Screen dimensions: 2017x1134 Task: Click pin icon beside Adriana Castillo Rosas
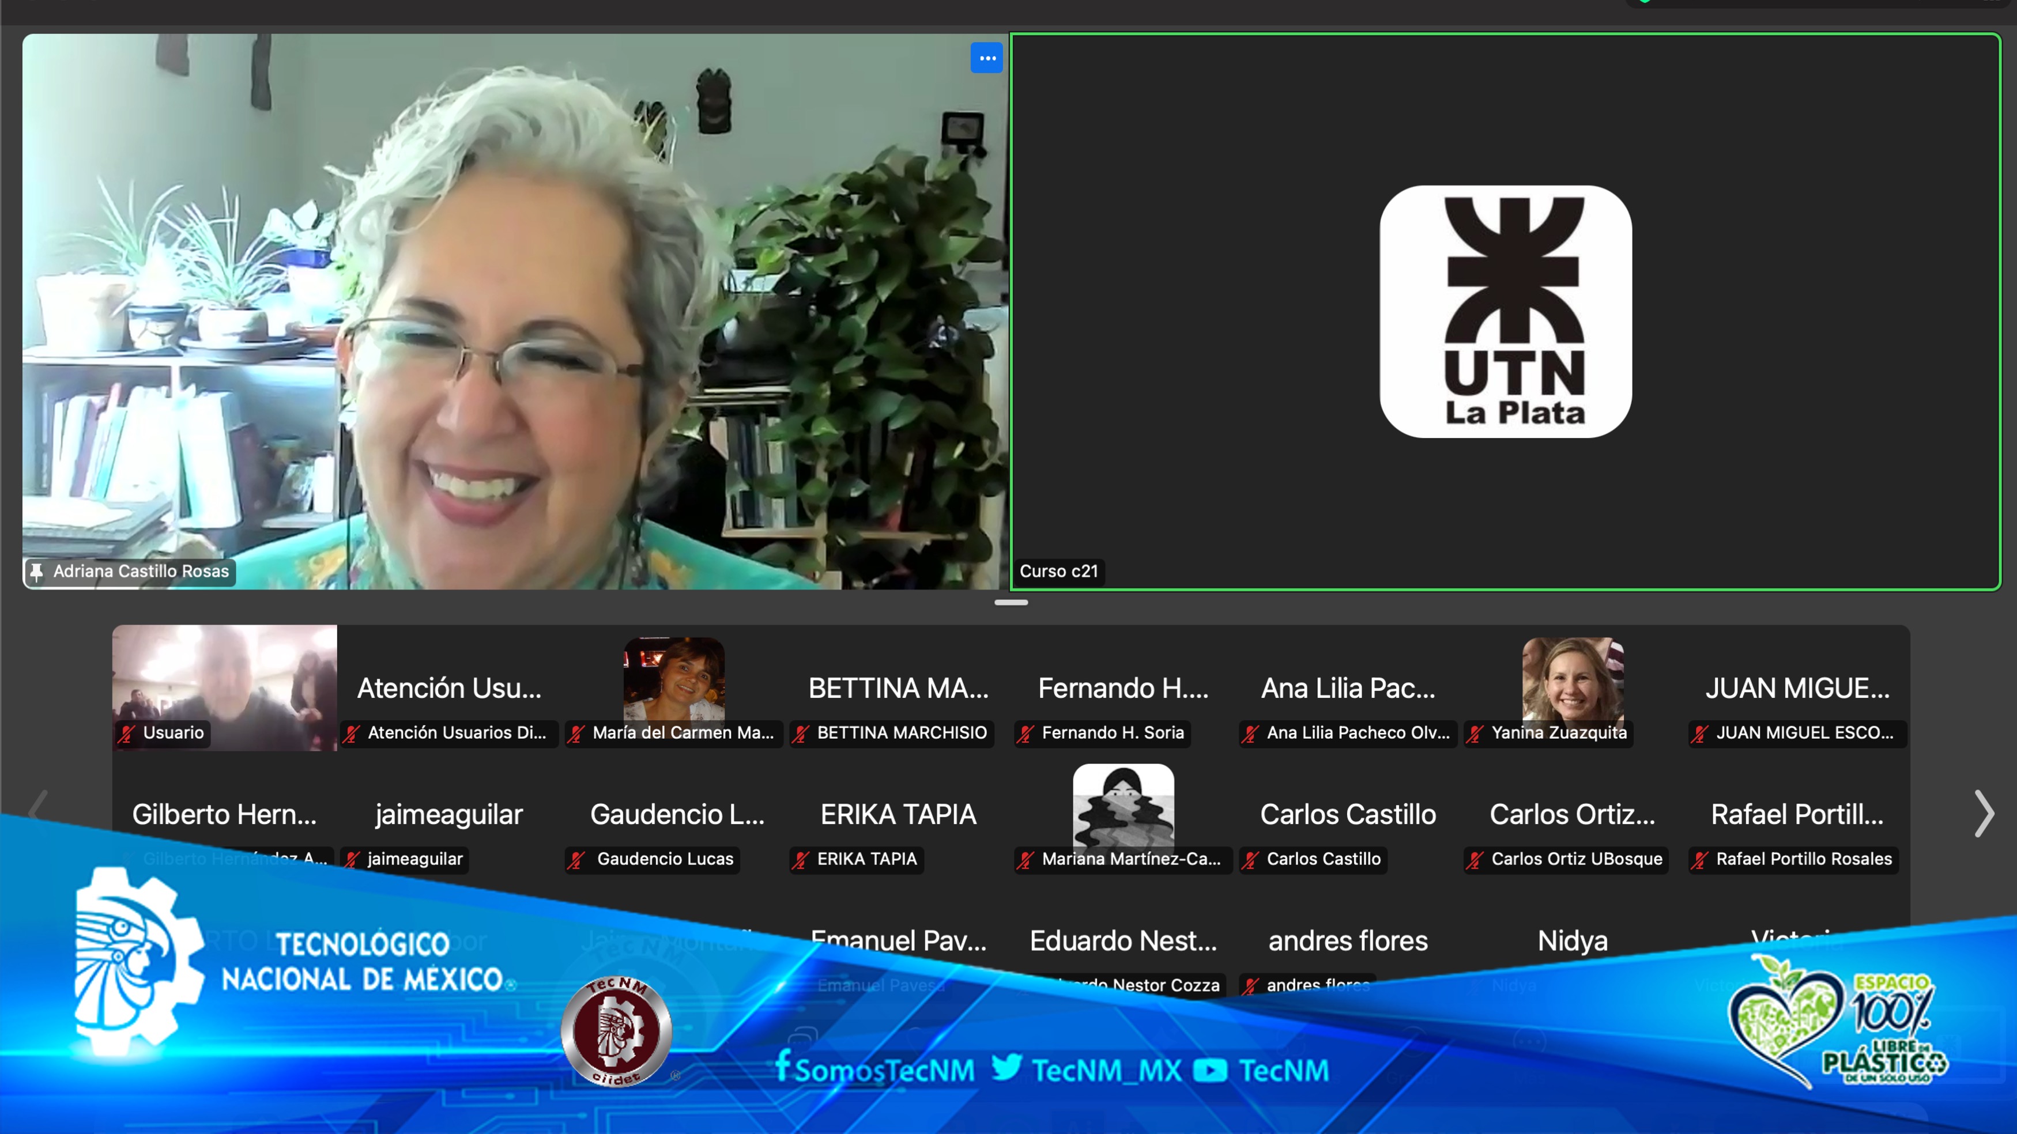point(36,571)
